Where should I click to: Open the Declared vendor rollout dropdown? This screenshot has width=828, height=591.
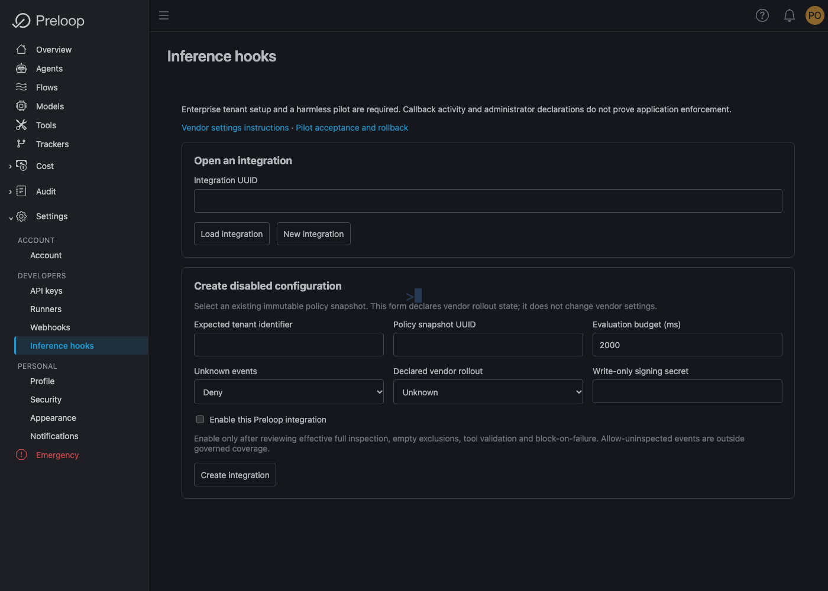(488, 392)
